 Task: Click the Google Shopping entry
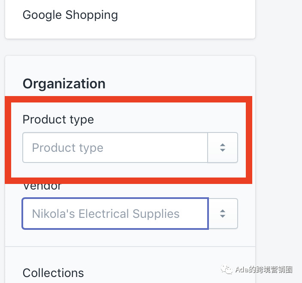(70, 15)
